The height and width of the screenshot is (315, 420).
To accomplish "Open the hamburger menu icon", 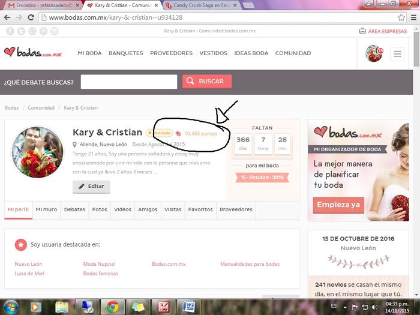I will (397, 54).
